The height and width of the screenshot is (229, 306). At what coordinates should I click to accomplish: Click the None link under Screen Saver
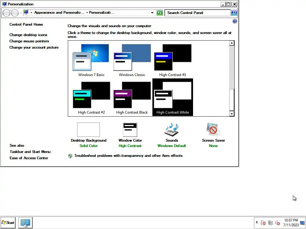(x=213, y=146)
